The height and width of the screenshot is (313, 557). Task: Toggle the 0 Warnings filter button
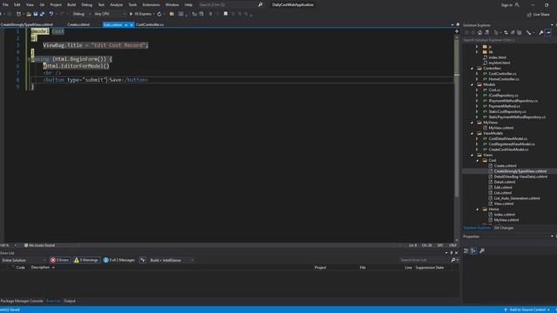click(86, 260)
